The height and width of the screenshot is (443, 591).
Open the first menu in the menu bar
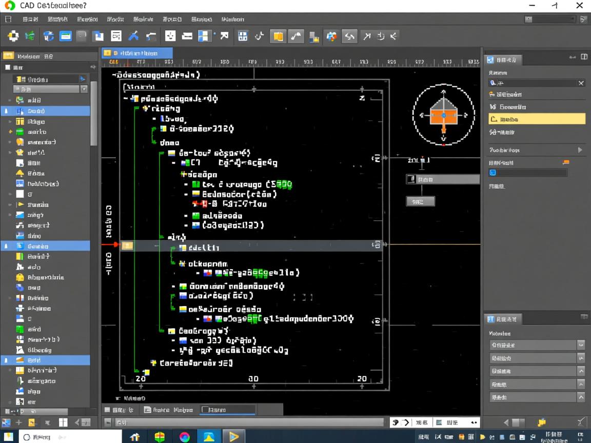click(x=30, y=19)
